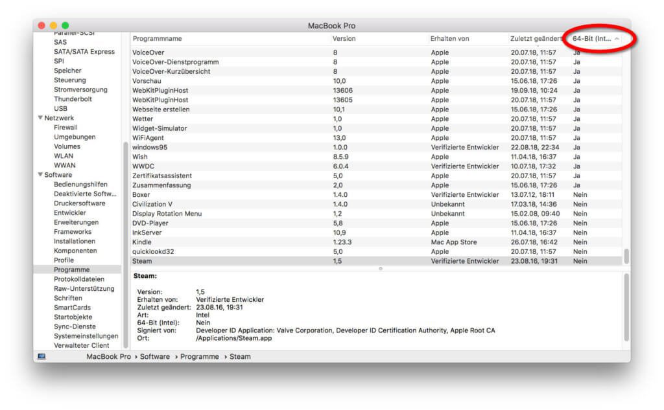Click Programme in the breadcrumb path
Screen dimensions: 664x410
(x=198, y=356)
